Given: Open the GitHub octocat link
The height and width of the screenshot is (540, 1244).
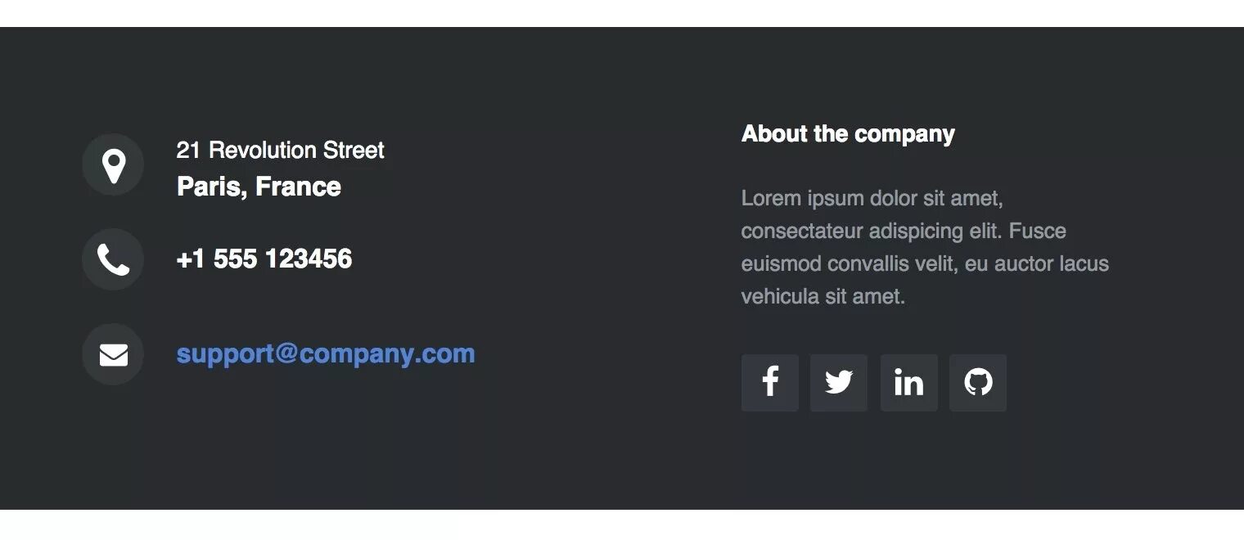Looking at the screenshot, I should click(978, 383).
